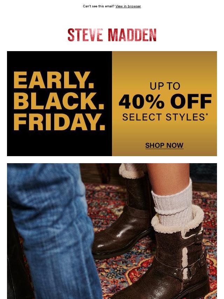
Task: Click the word BLACK. in banner
Action: click(59, 101)
